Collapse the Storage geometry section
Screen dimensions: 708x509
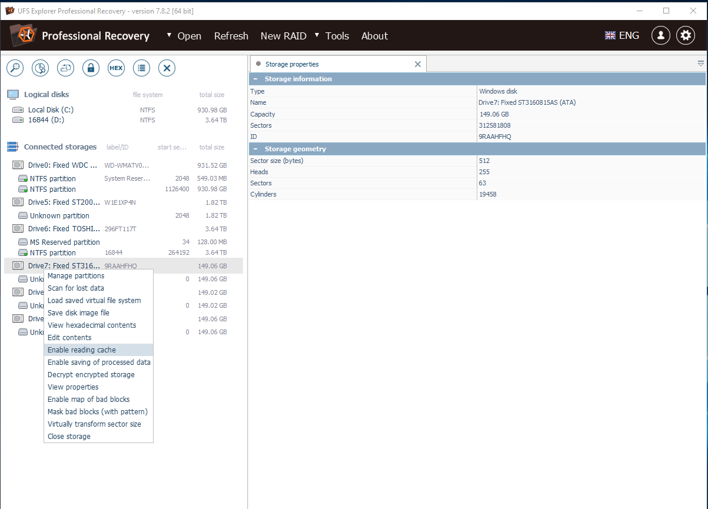point(255,149)
